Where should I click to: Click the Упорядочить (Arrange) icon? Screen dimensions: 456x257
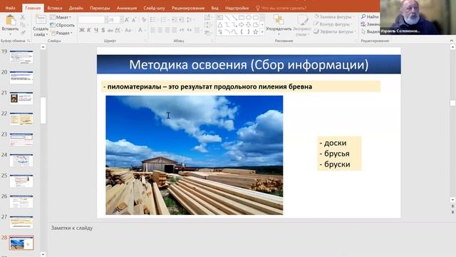279,20
